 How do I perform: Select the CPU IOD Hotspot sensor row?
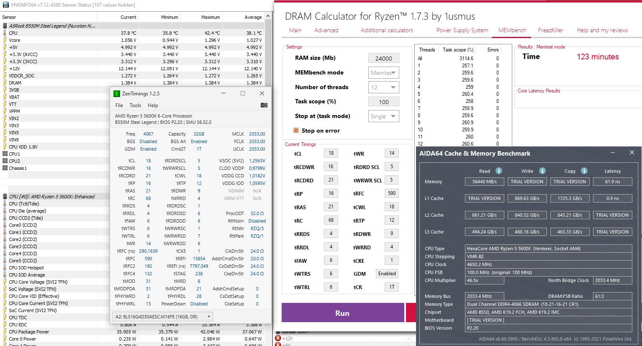[x=55, y=268]
